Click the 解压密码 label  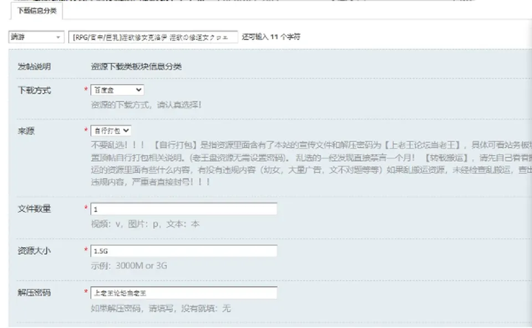click(x=34, y=293)
